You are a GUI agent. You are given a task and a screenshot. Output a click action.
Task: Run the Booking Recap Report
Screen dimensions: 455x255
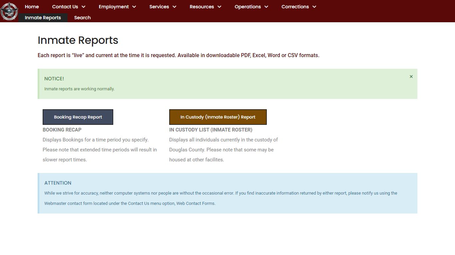[x=78, y=117]
